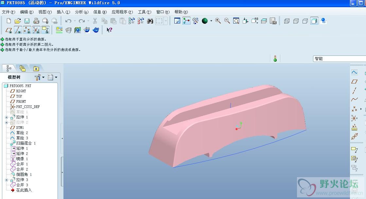Screen dimensions: 366x199
Task: Click the traffic light regeneration status icon
Action: coord(275,59)
